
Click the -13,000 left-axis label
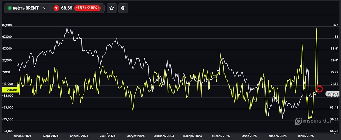tap(7, 84)
